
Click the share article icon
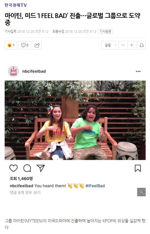coord(37,45)
